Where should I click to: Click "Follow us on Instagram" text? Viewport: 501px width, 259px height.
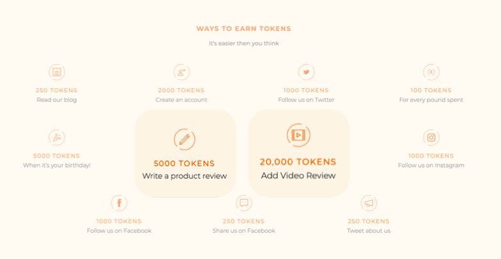pyautogui.click(x=431, y=165)
